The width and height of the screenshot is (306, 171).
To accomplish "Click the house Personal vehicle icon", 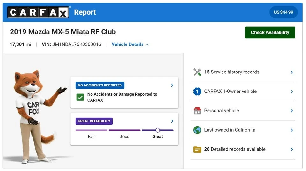I will 197,111.
